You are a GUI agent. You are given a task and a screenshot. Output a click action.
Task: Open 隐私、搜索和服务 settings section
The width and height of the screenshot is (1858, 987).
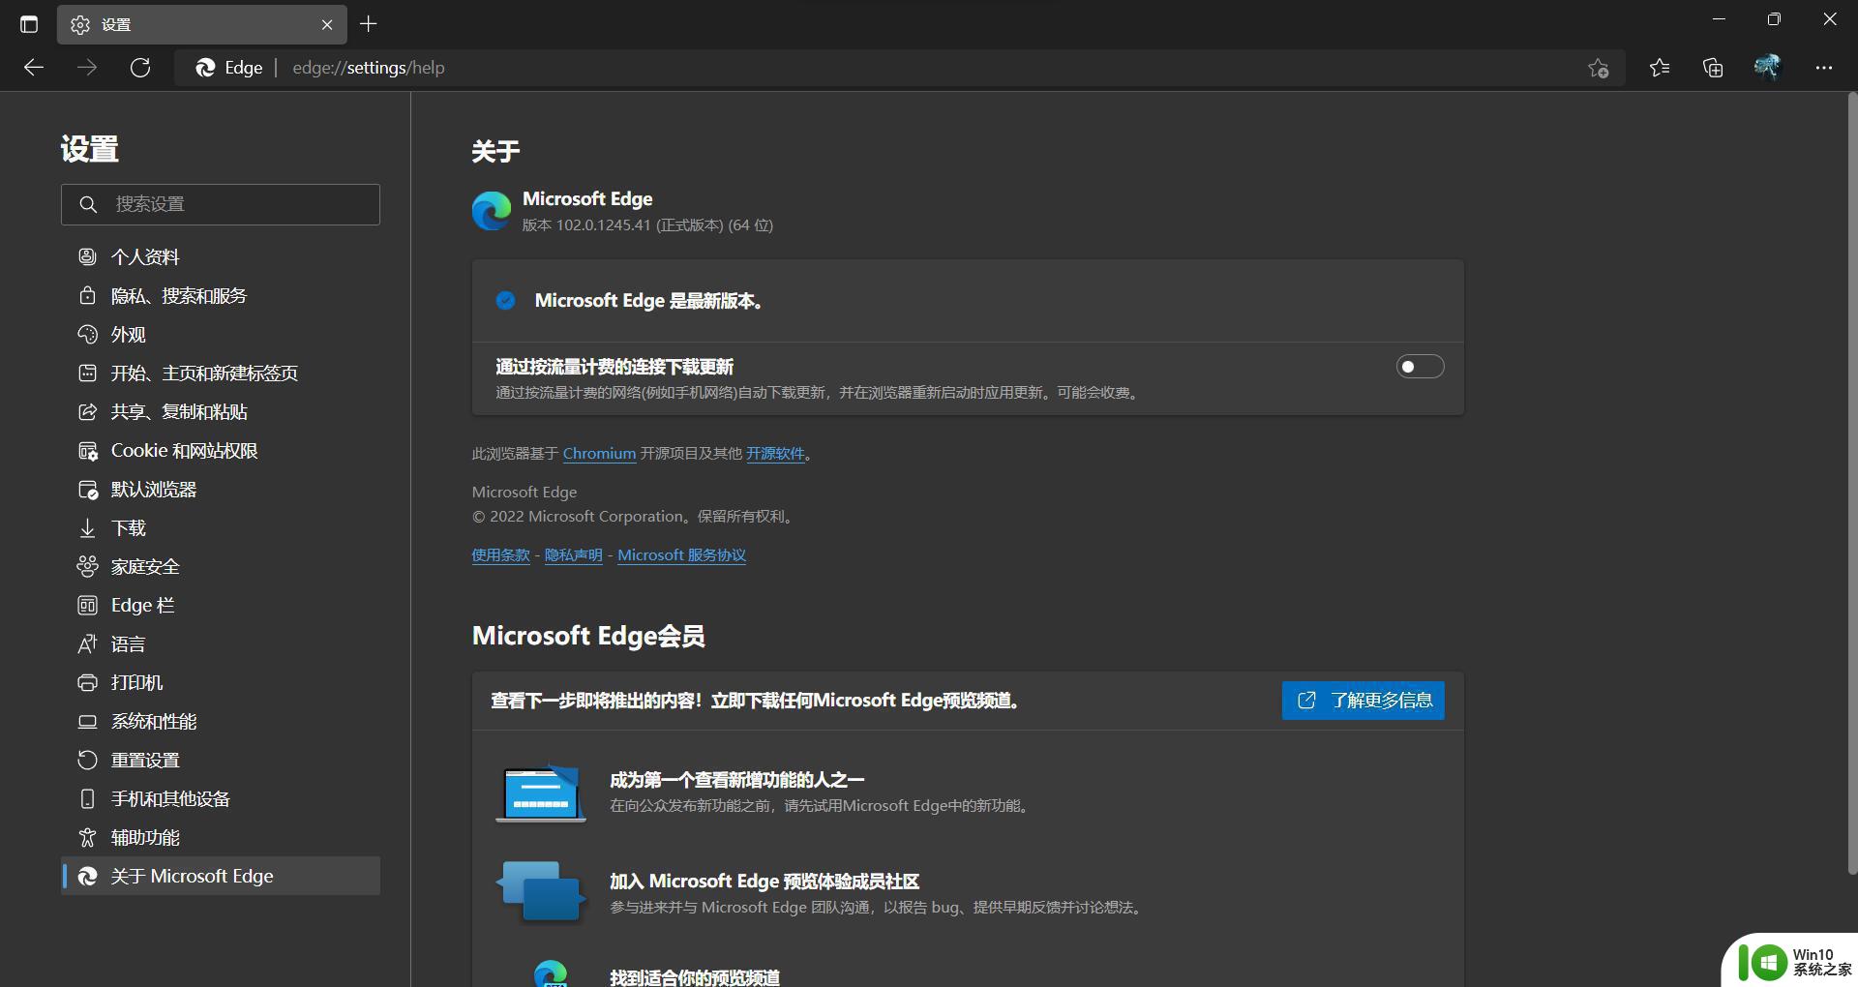221,295
